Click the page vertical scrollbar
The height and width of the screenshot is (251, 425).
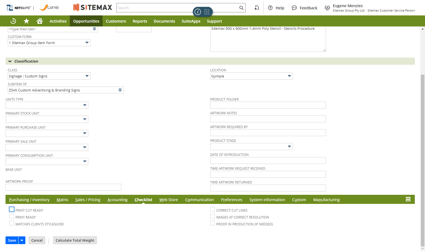[423, 160]
